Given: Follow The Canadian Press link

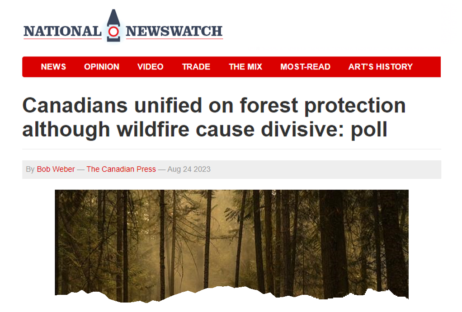Looking at the screenshot, I should pos(121,169).
